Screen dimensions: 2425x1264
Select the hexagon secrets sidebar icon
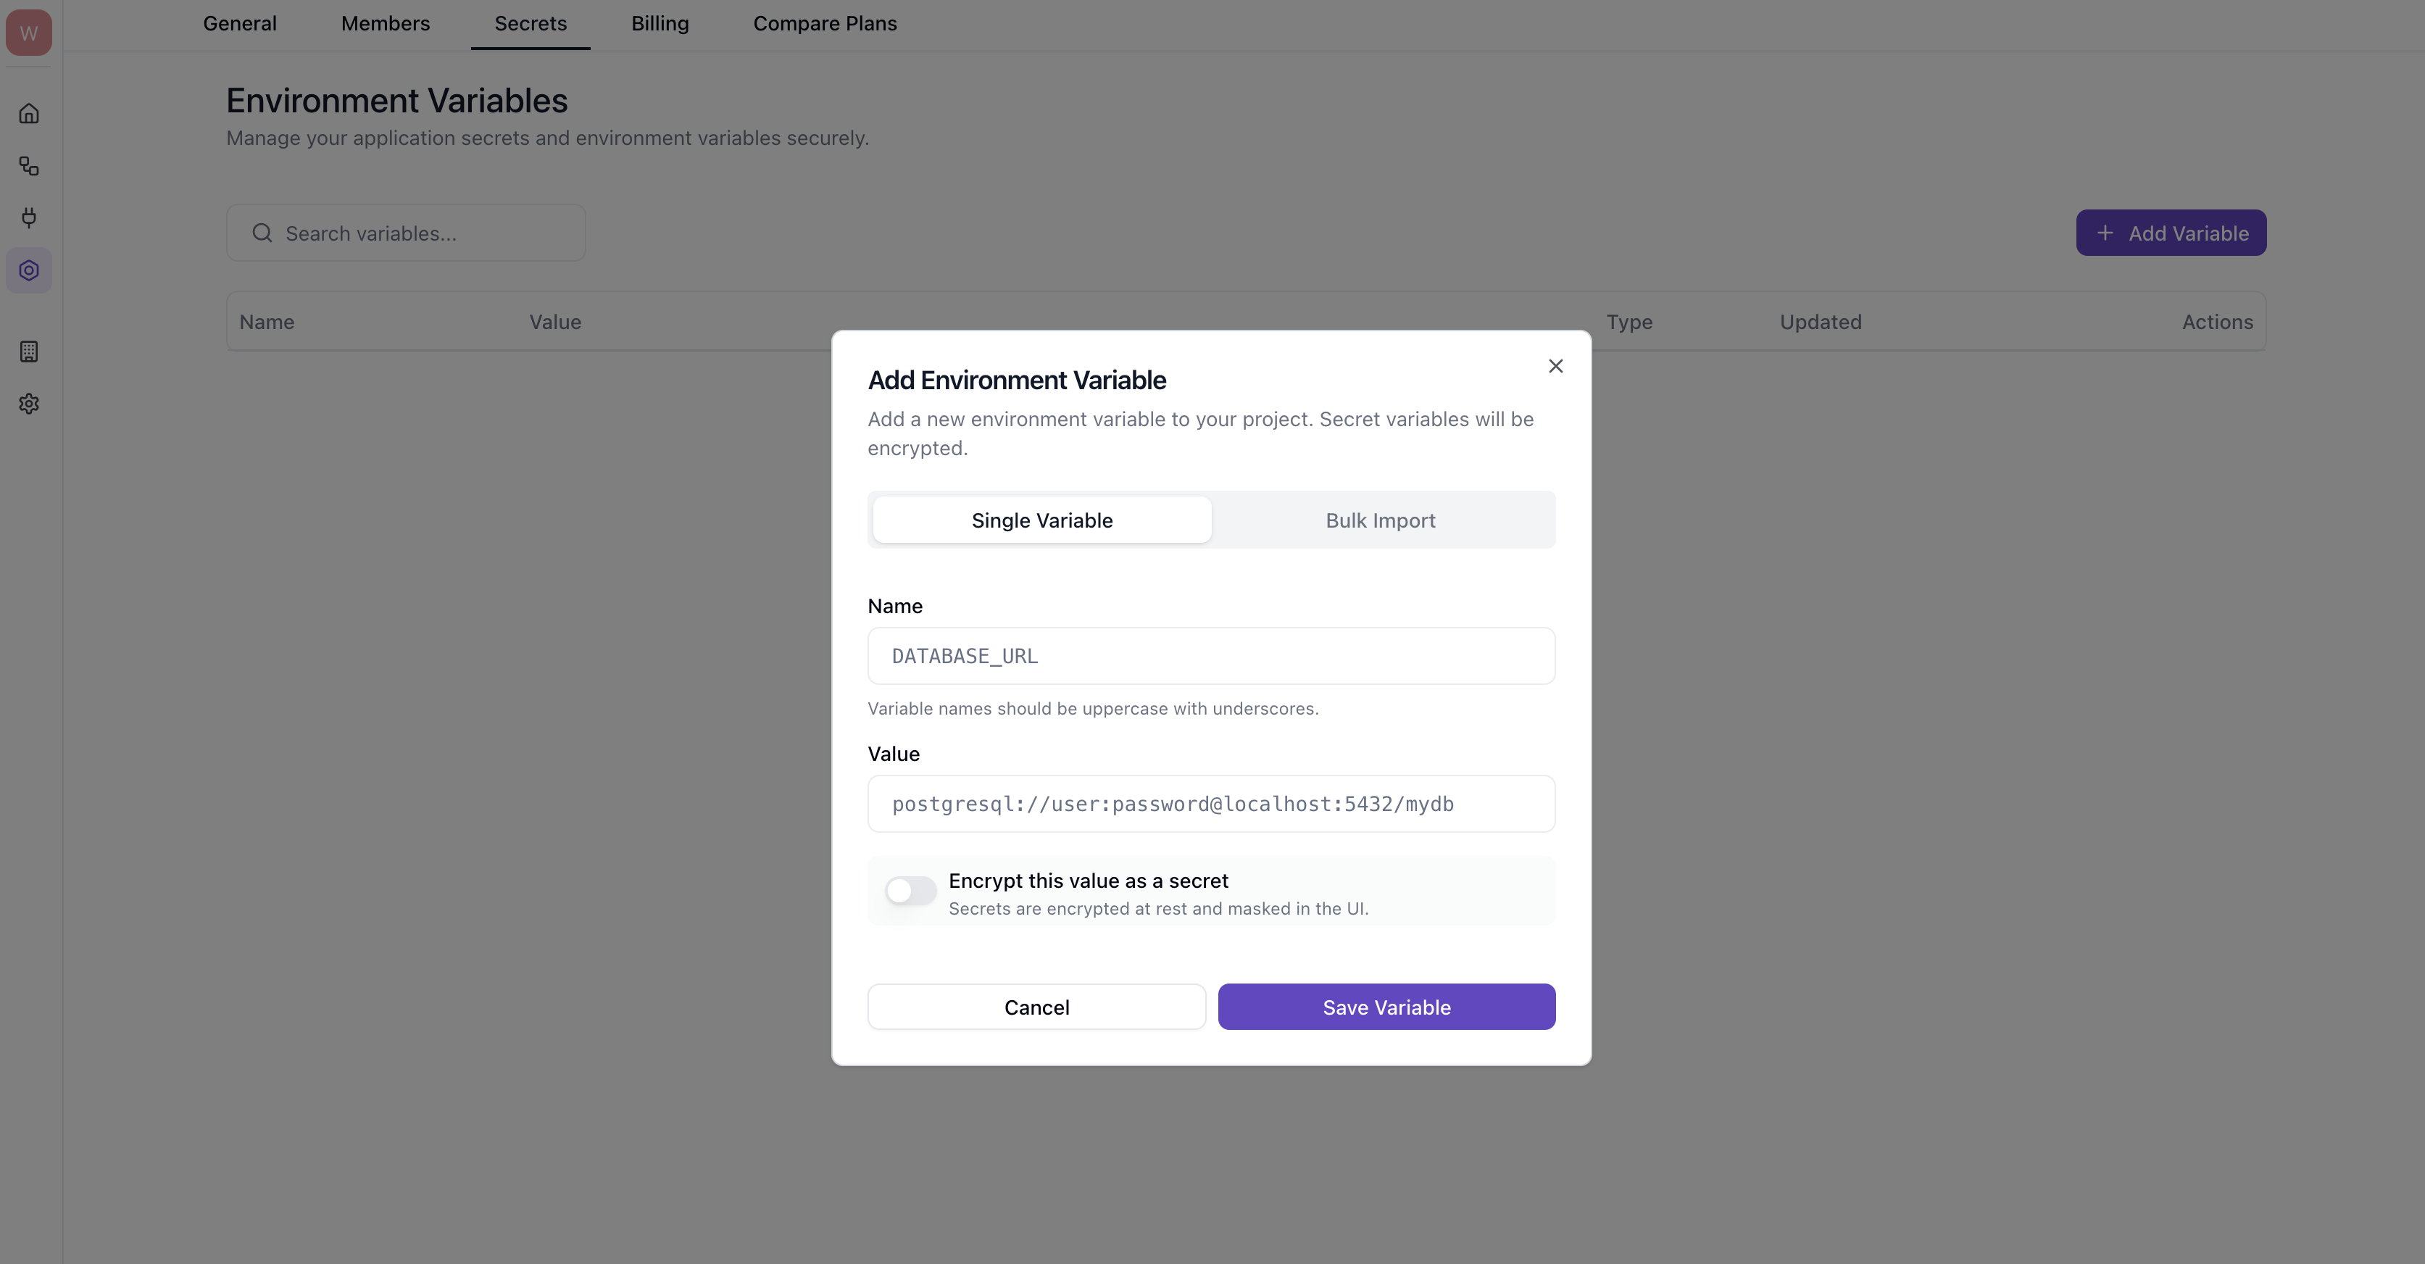tap(29, 271)
